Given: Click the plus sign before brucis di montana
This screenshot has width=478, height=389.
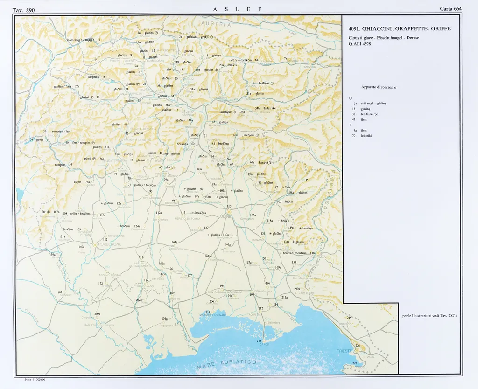Looking at the screenshot, I should (281, 253).
